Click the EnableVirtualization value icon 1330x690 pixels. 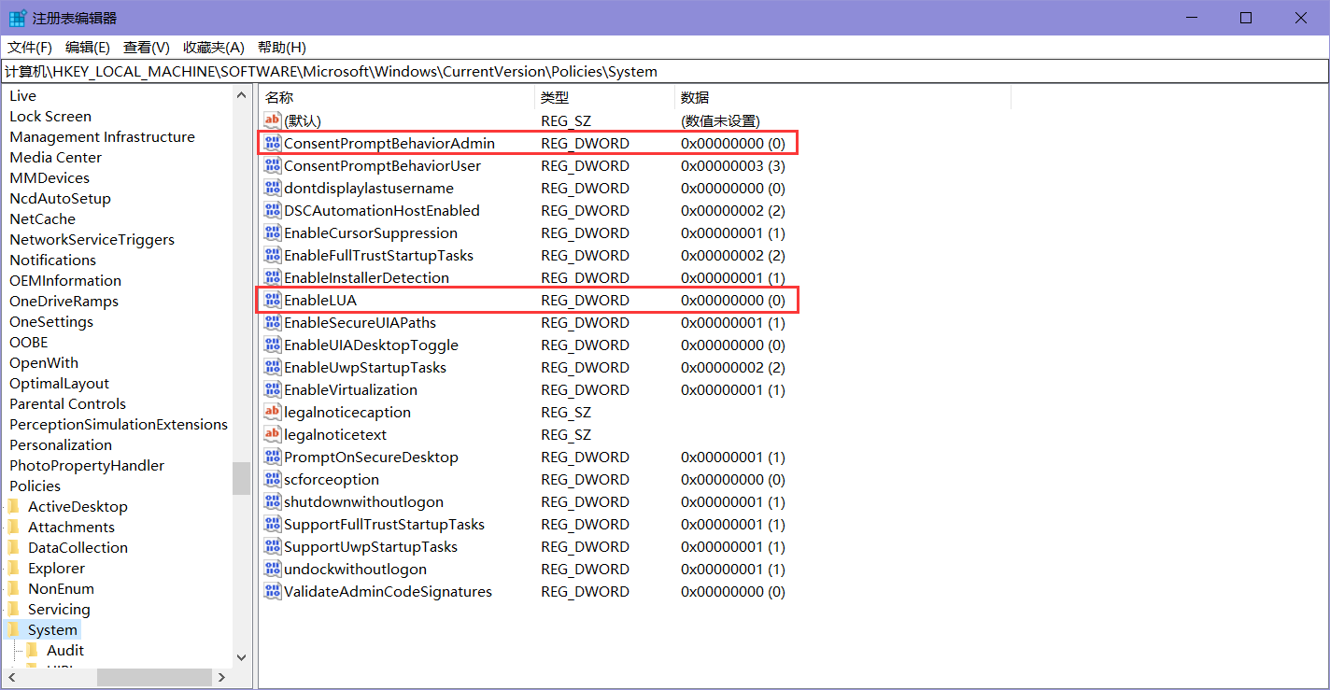(272, 389)
